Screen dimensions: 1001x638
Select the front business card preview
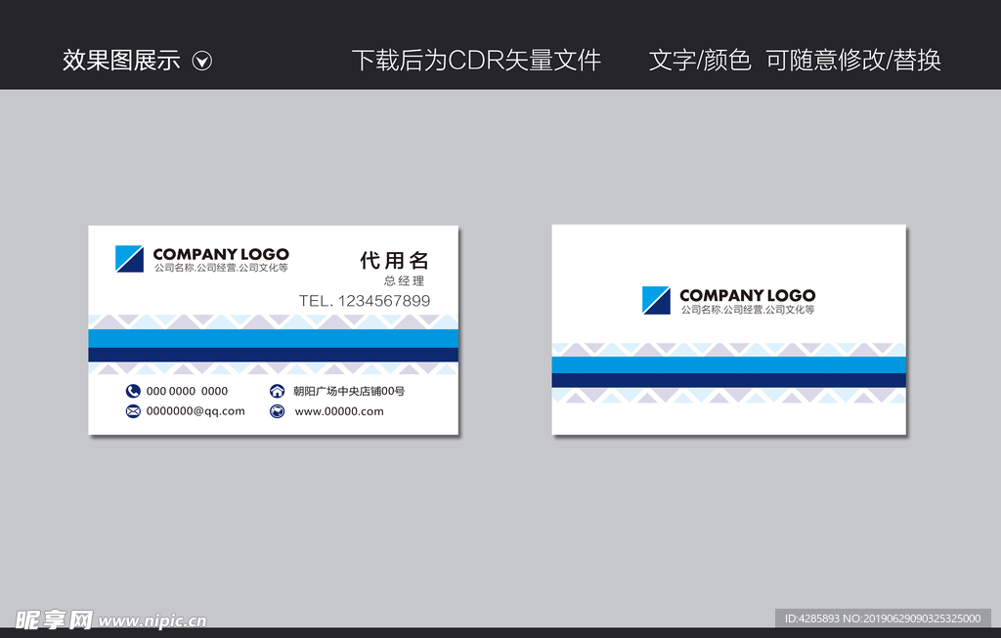click(x=272, y=329)
